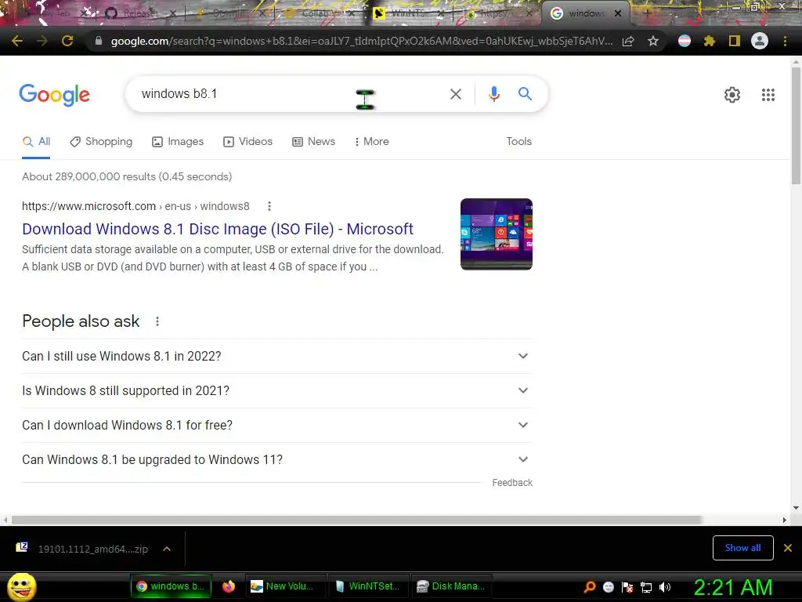802x602 pixels.
Task: Toggle the Chrome side panel
Action: (x=734, y=41)
